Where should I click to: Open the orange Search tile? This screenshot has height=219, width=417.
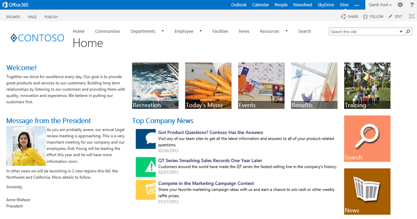(x=367, y=138)
